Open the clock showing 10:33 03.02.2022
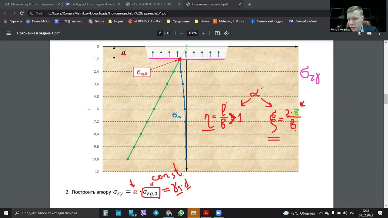The image size is (388, 218). tap(366, 213)
